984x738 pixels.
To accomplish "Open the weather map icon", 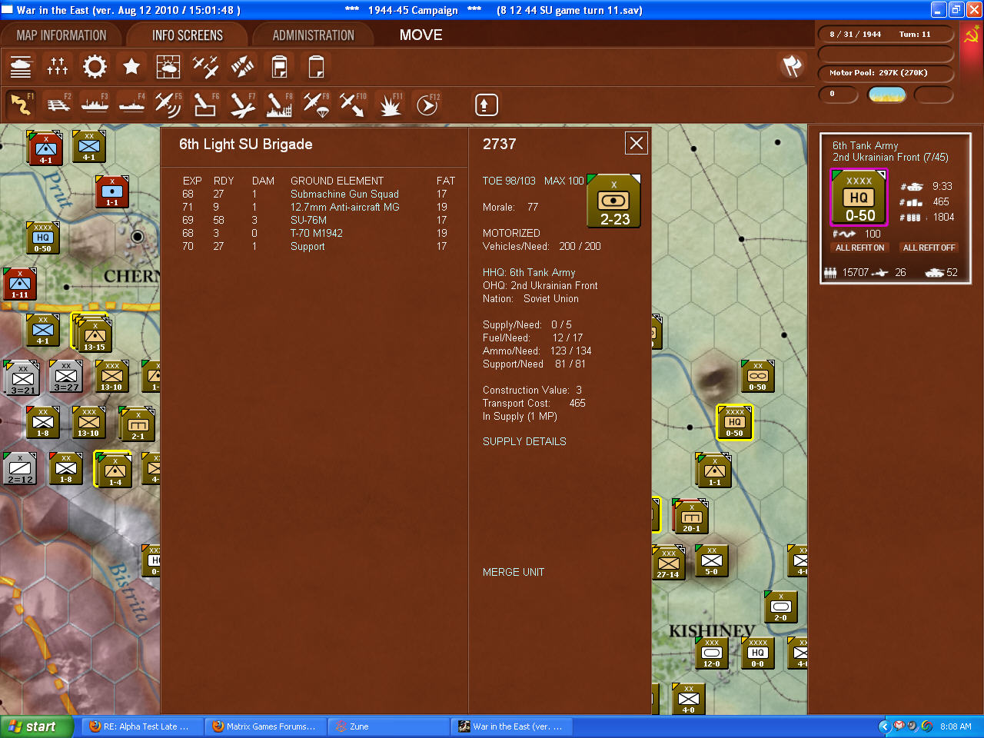I will tap(168, 67).
